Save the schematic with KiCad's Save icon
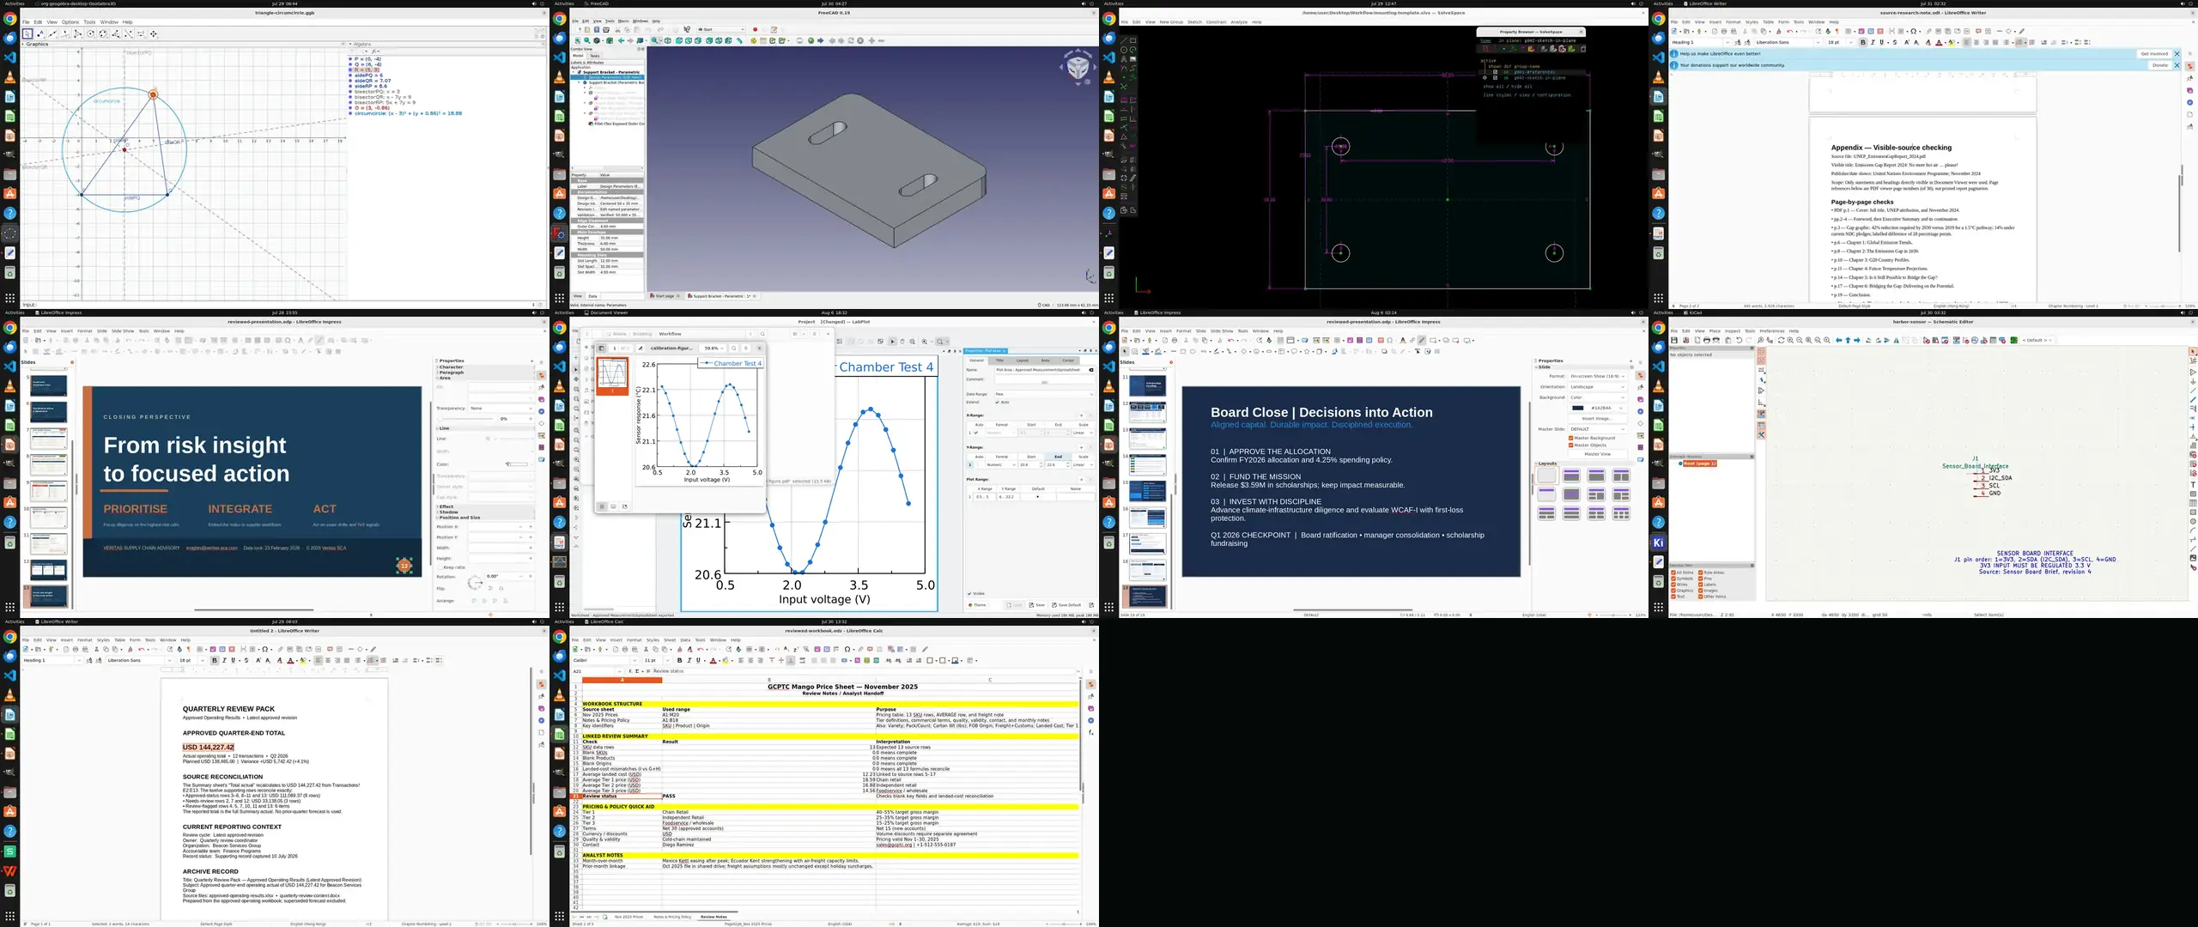This screenshot has height=927, width=2198. point(1674,341)
